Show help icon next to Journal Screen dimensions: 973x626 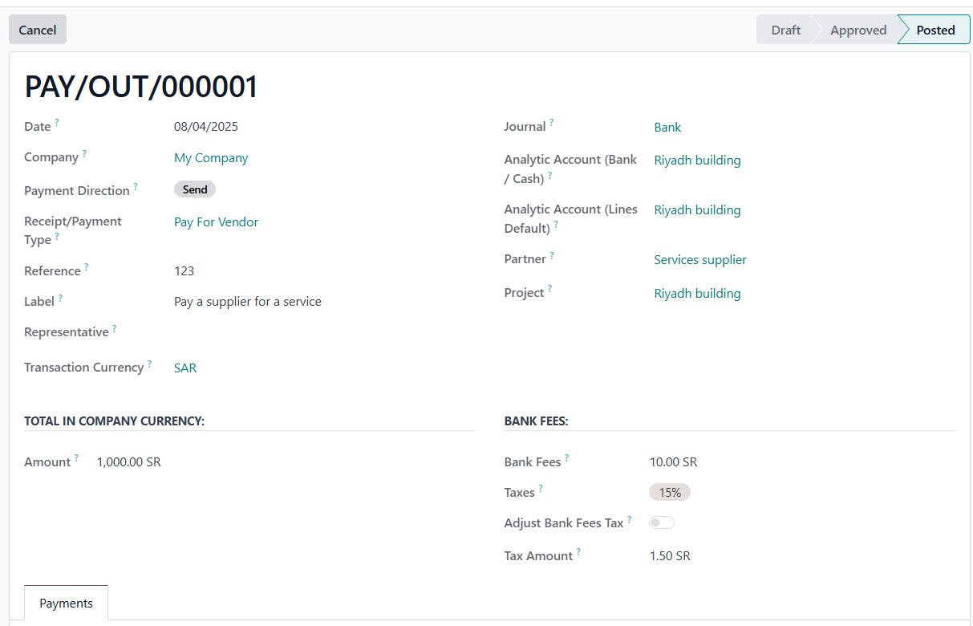point(552,123)
